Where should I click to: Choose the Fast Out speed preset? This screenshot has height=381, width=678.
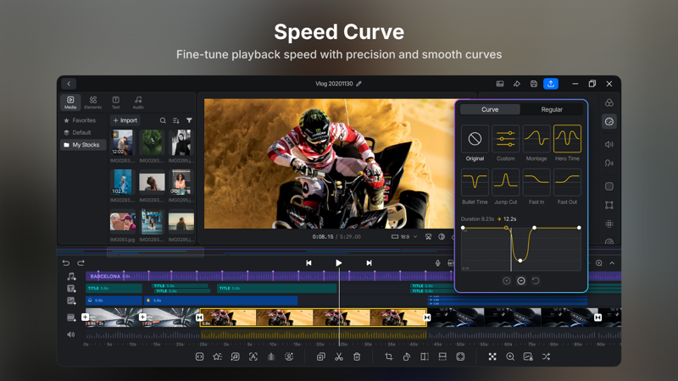coord(567,182)
